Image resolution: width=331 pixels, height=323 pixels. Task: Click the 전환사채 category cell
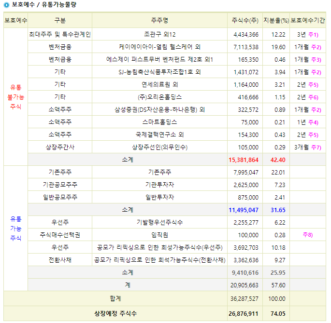point(60,260)
